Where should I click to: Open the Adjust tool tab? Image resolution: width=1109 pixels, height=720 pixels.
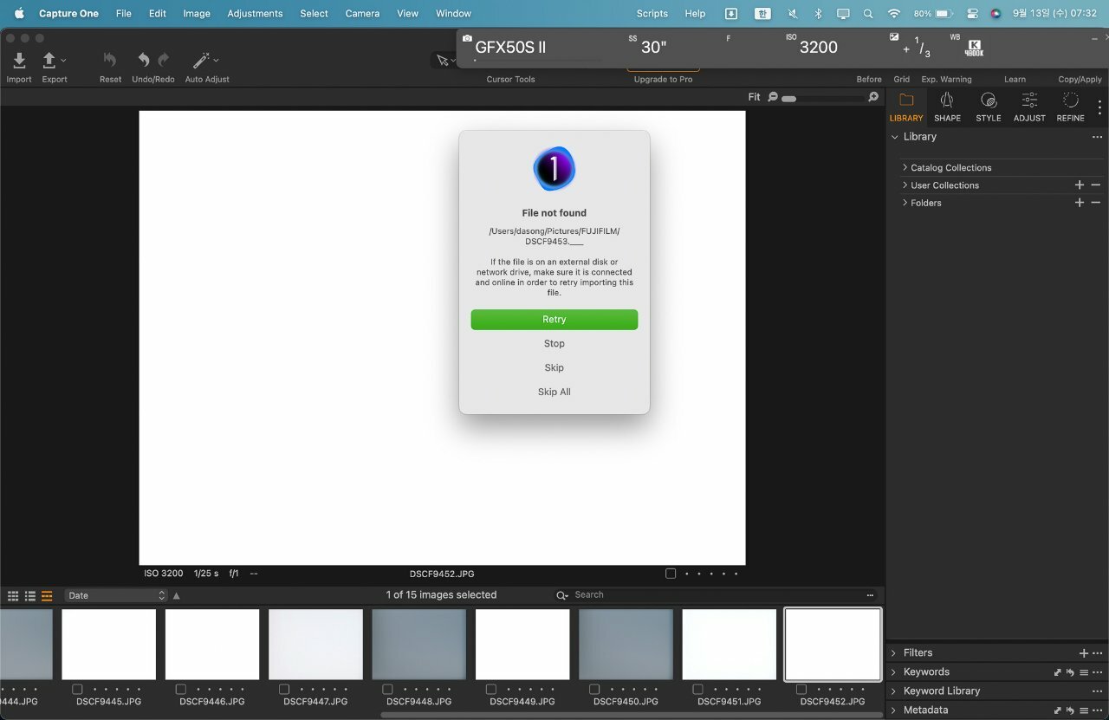1029,107
